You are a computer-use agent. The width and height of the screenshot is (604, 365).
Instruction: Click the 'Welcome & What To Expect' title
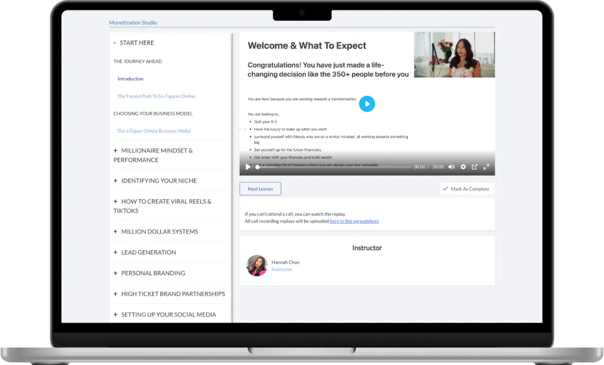[307, 45]
